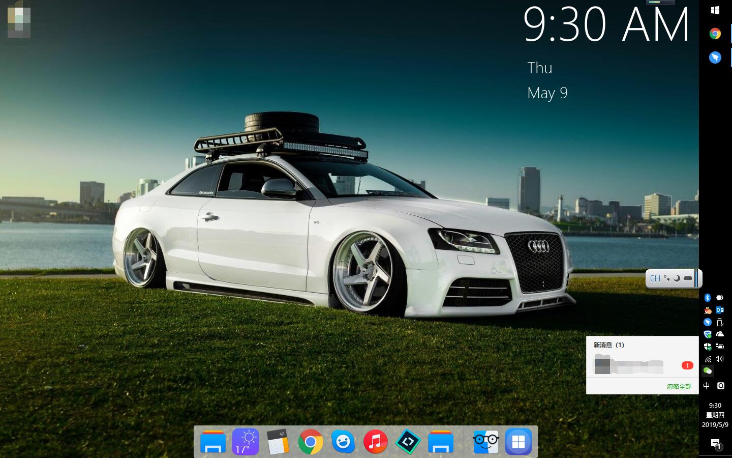The height and width of the screenshot is (458, 732).
Task: Open the leftmost blue file explorer dock icon
Action: pos(213,442)
